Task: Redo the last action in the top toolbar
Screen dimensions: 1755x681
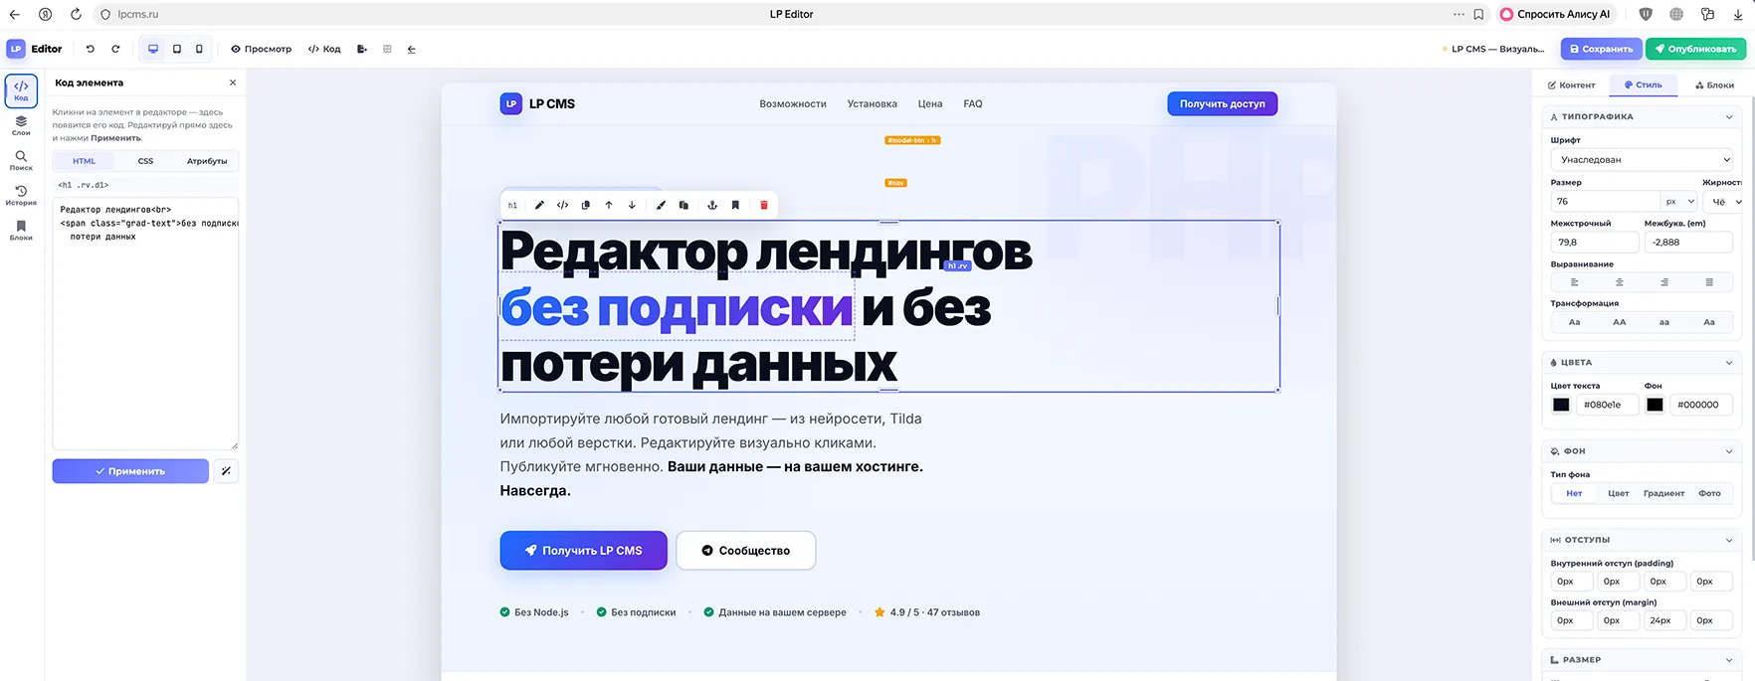Action: tap(115, 49)
